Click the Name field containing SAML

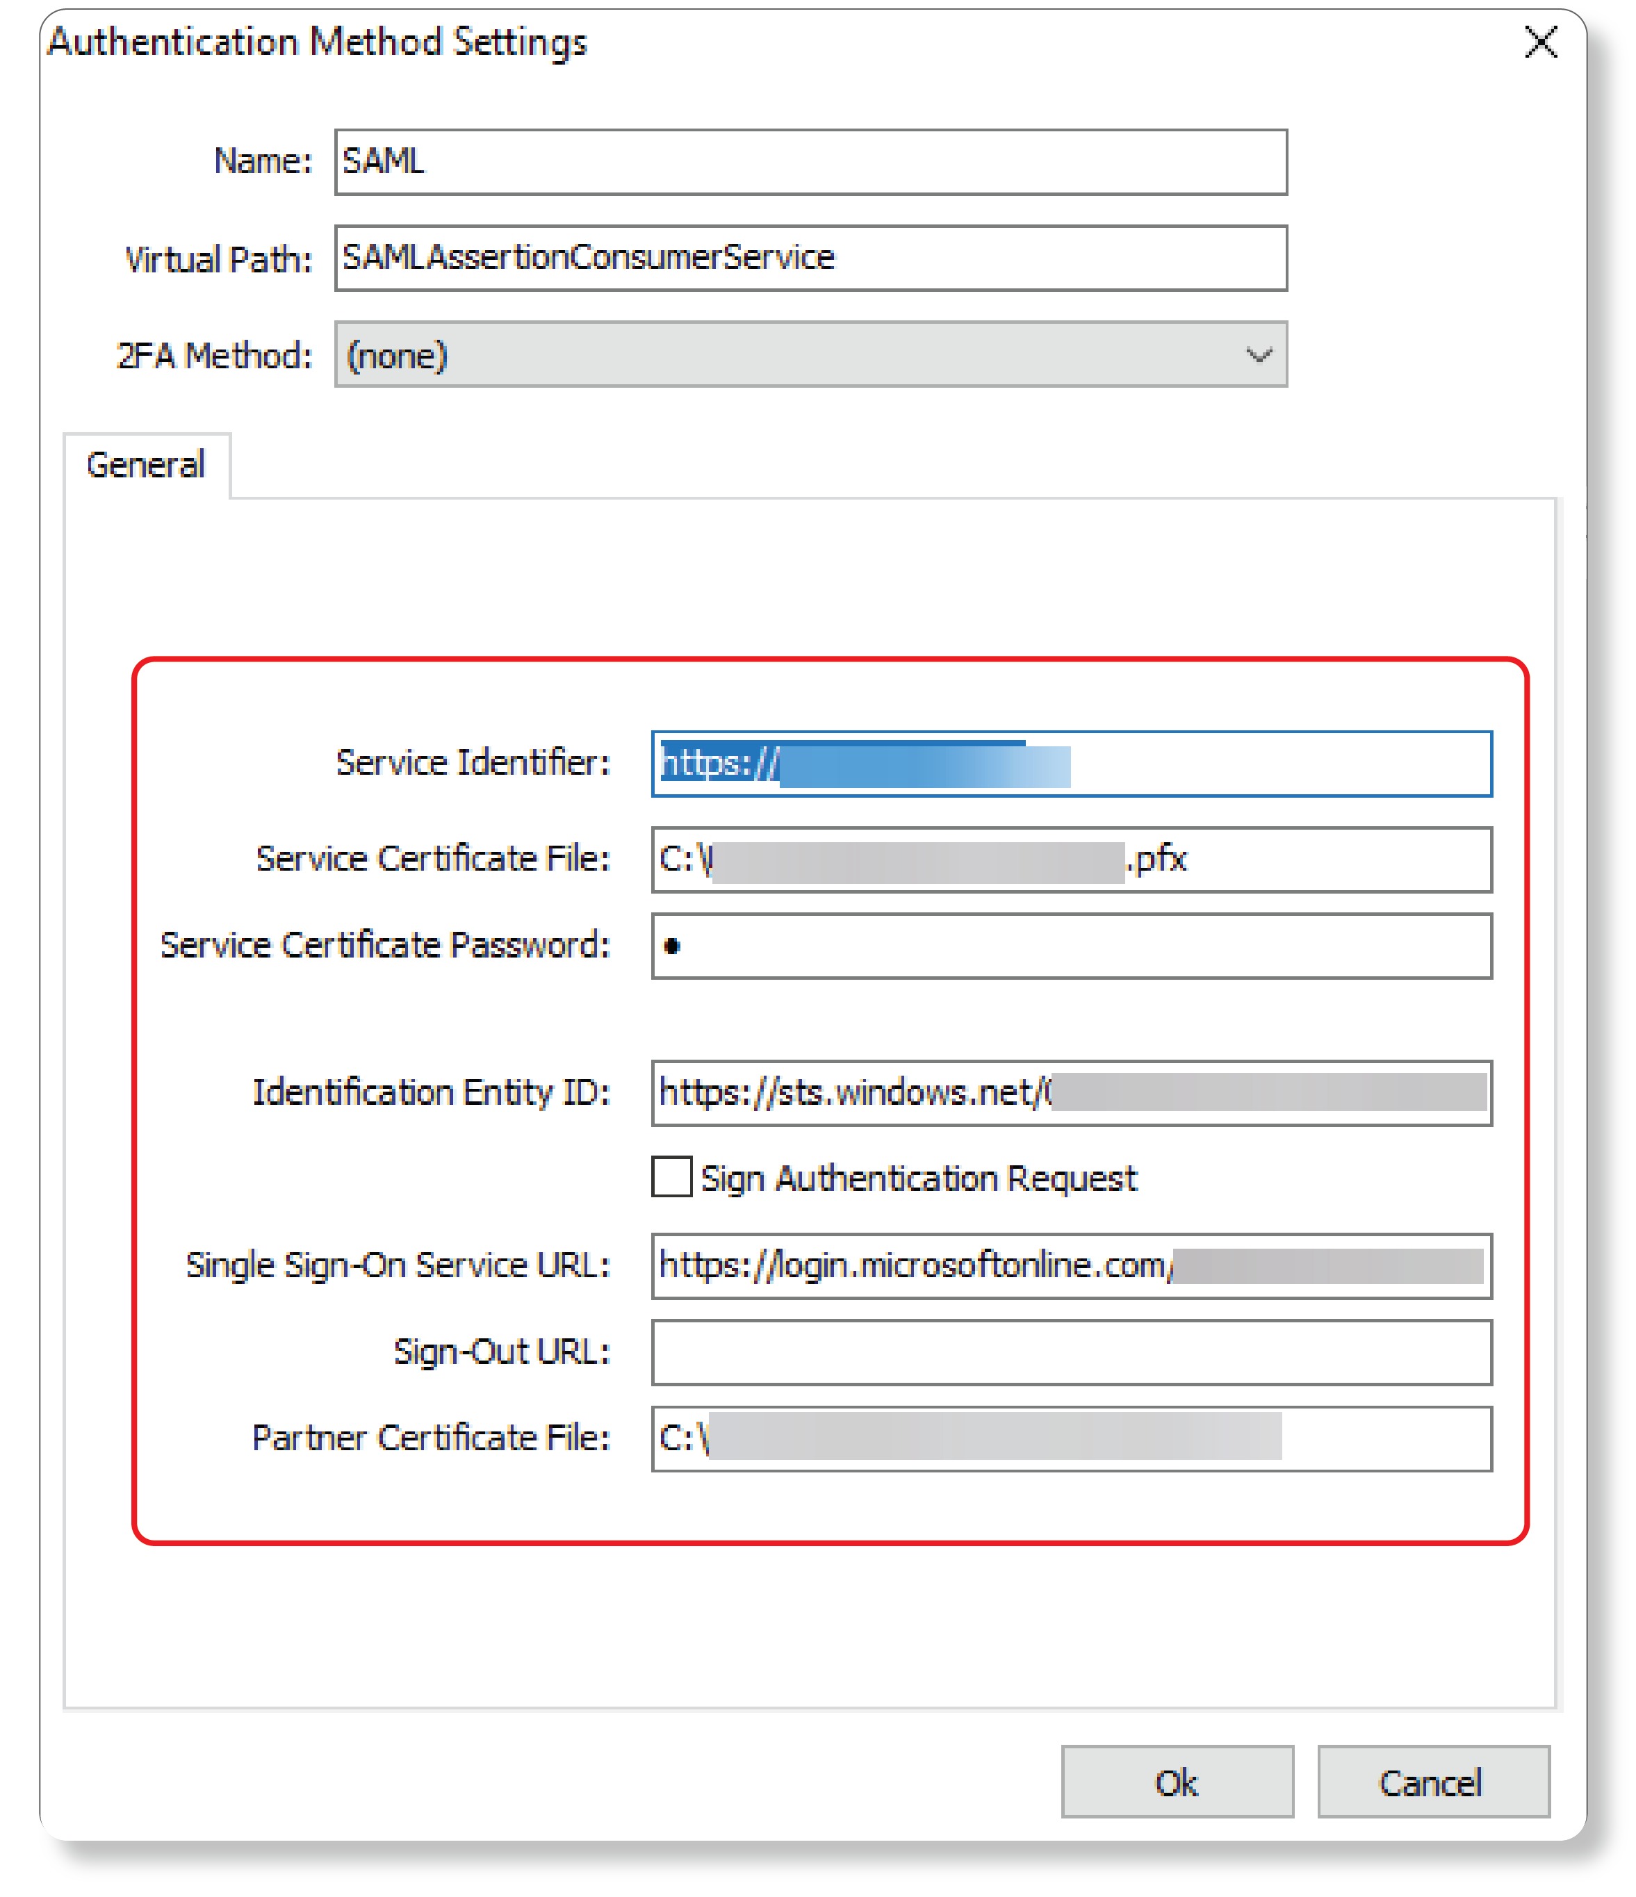click(810, 162)
